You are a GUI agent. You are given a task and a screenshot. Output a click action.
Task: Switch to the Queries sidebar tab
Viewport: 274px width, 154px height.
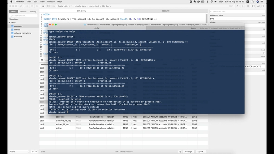tap(23, 11)
